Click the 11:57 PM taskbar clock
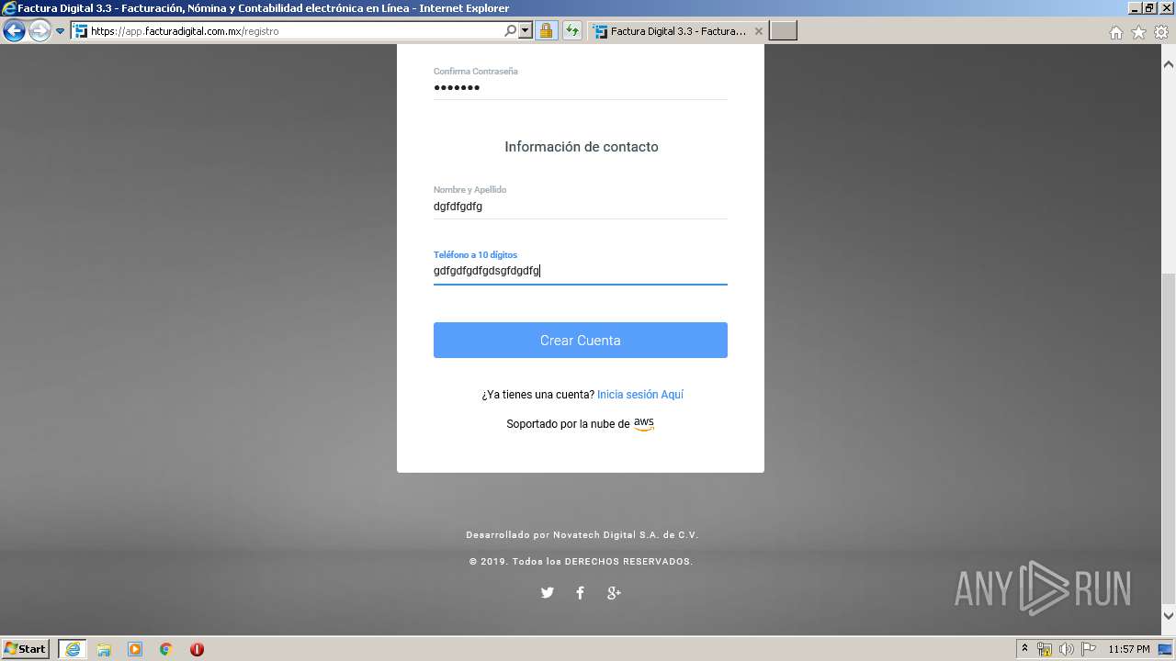1176x661 pixels. click(1129, 650)
